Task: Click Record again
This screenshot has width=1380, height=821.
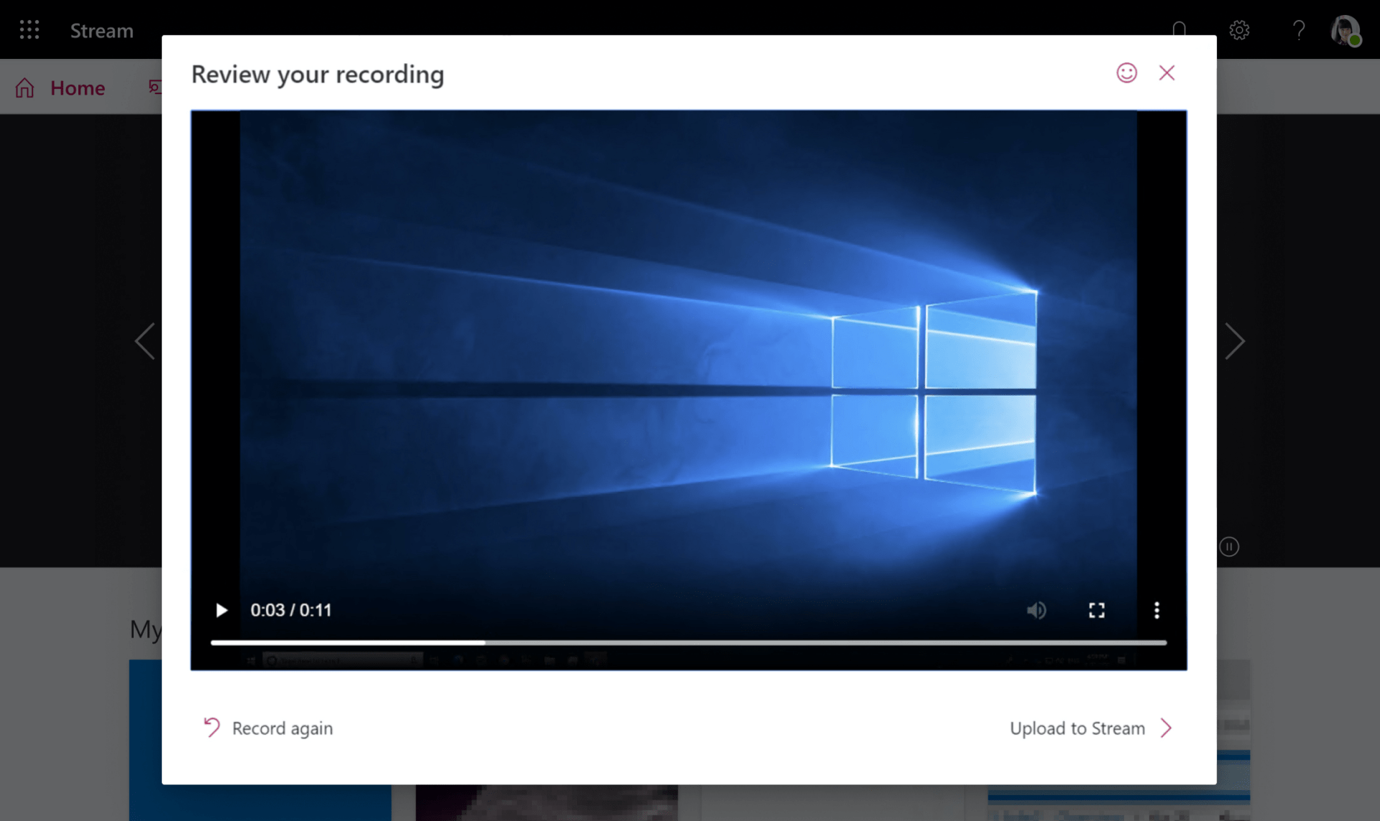Action: click(x=282, y=728)
